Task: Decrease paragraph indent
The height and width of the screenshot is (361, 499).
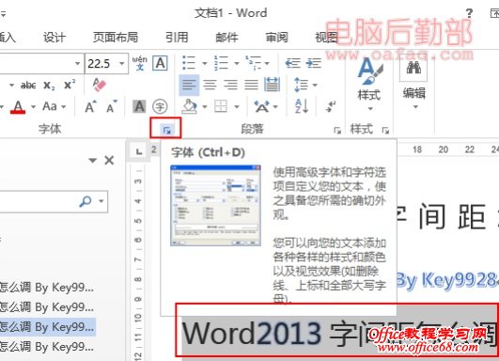Action: [292, 63]
